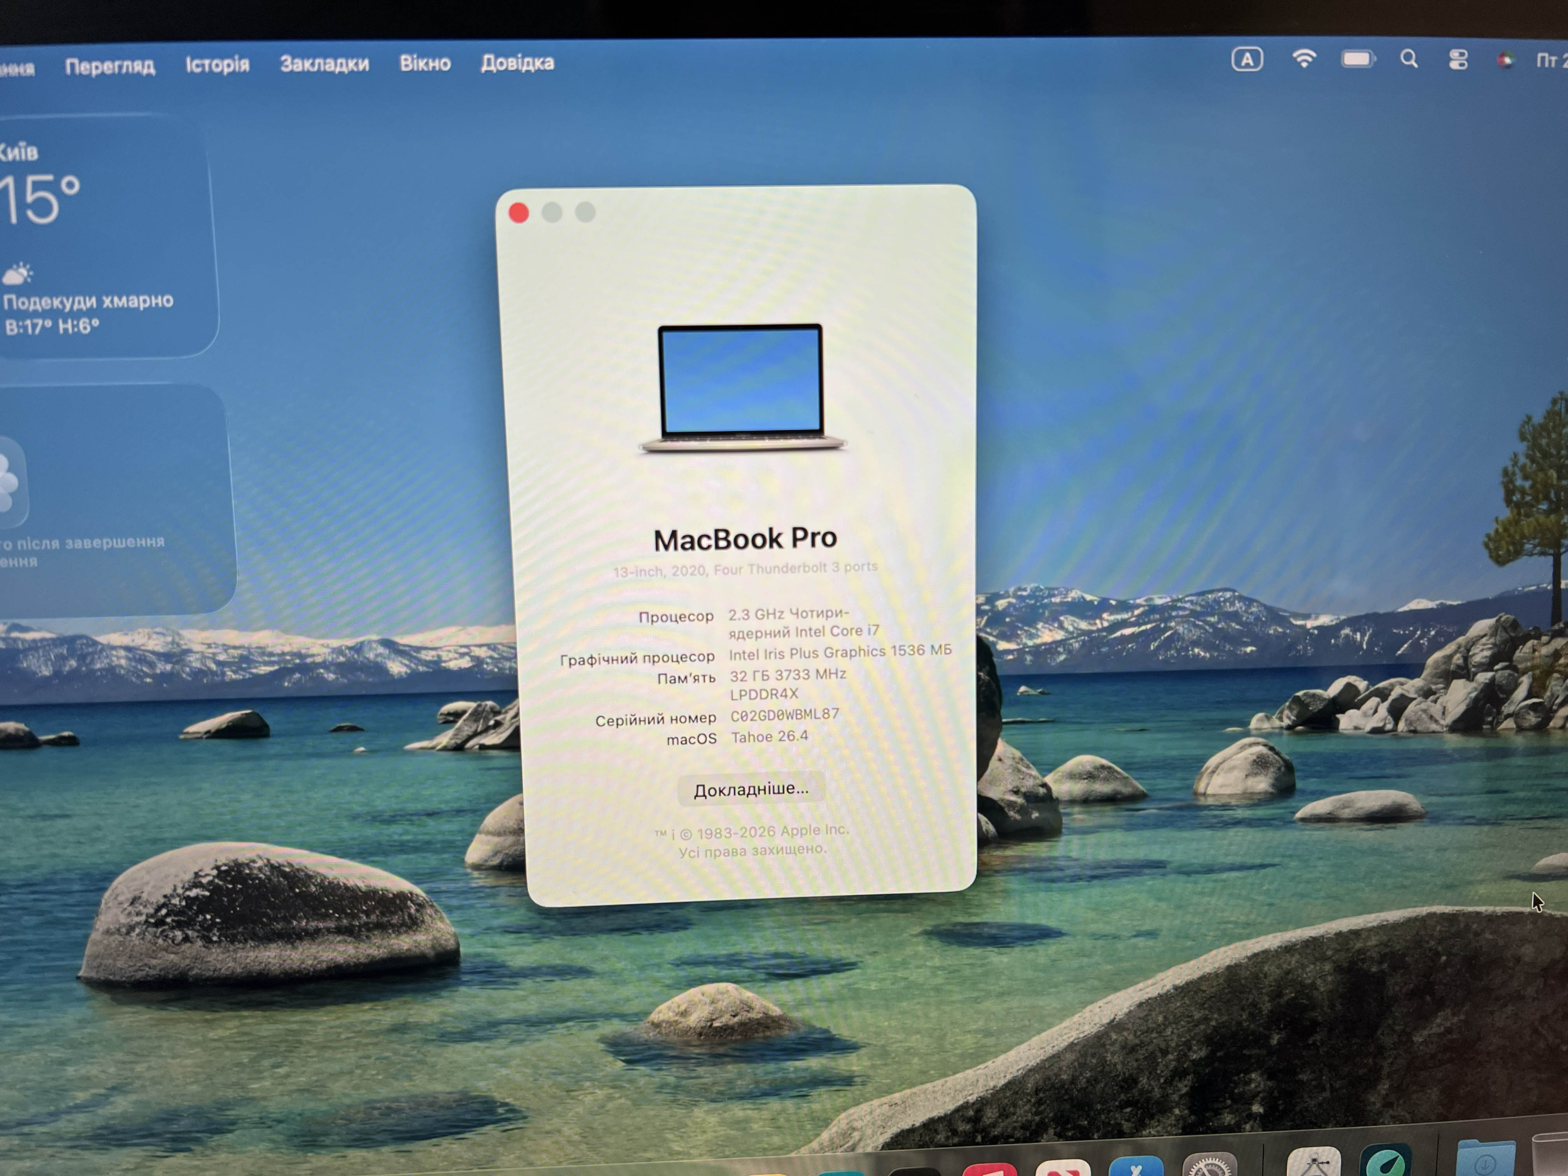Open the teal gauge app in Dock
The width and height of the screenshot is (1568, 1176).
pos(1386,1160)
